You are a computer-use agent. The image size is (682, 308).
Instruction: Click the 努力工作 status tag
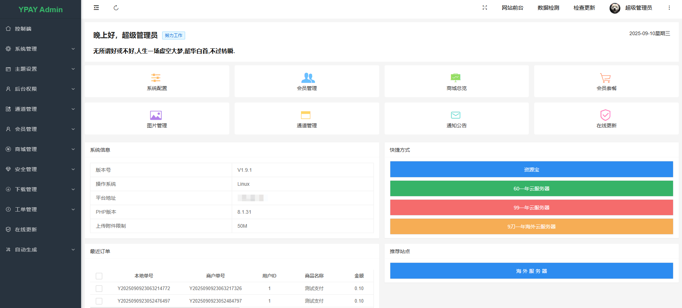(174, 35)
